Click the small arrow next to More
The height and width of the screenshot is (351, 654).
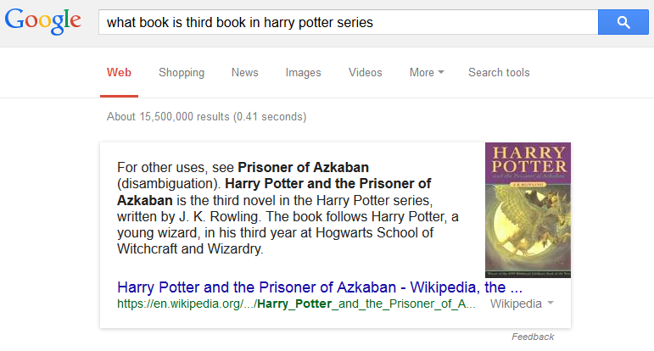(441, 73)
